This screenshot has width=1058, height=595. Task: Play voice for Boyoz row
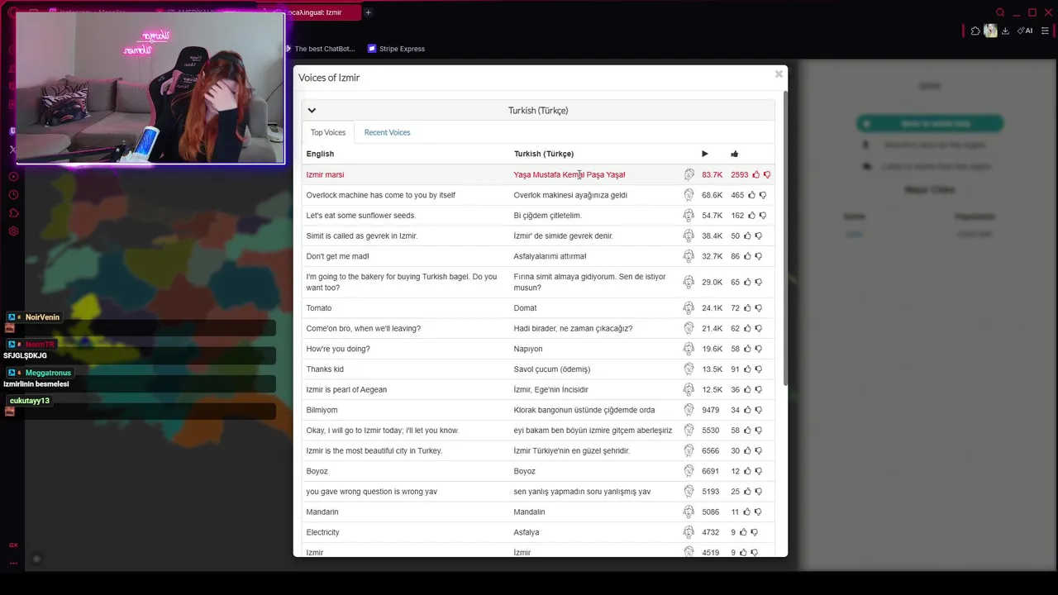(689, 471)
